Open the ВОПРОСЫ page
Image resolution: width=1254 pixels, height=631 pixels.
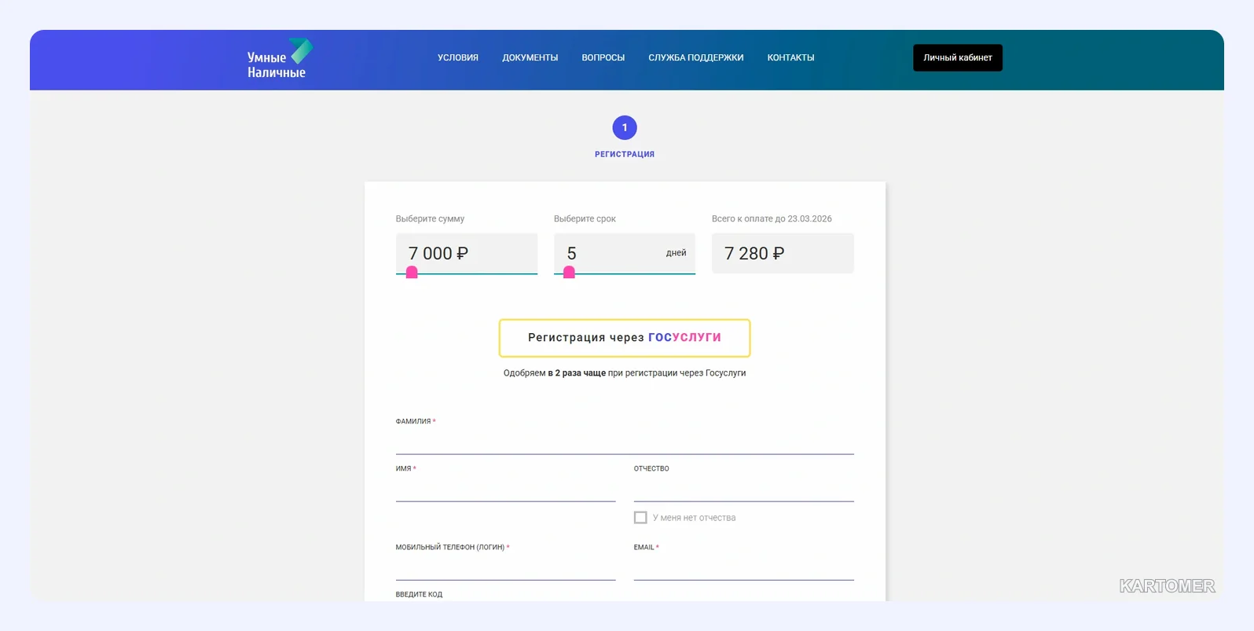603,57
